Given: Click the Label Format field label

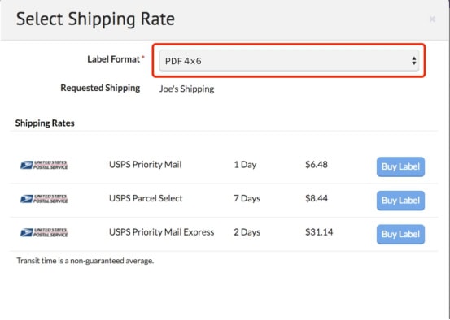Looking at the screenshot, I should click(x=116, y=59).
